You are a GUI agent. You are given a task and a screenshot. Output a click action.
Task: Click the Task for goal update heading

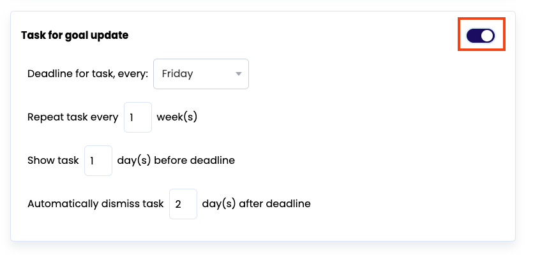[x=75, y=36]
